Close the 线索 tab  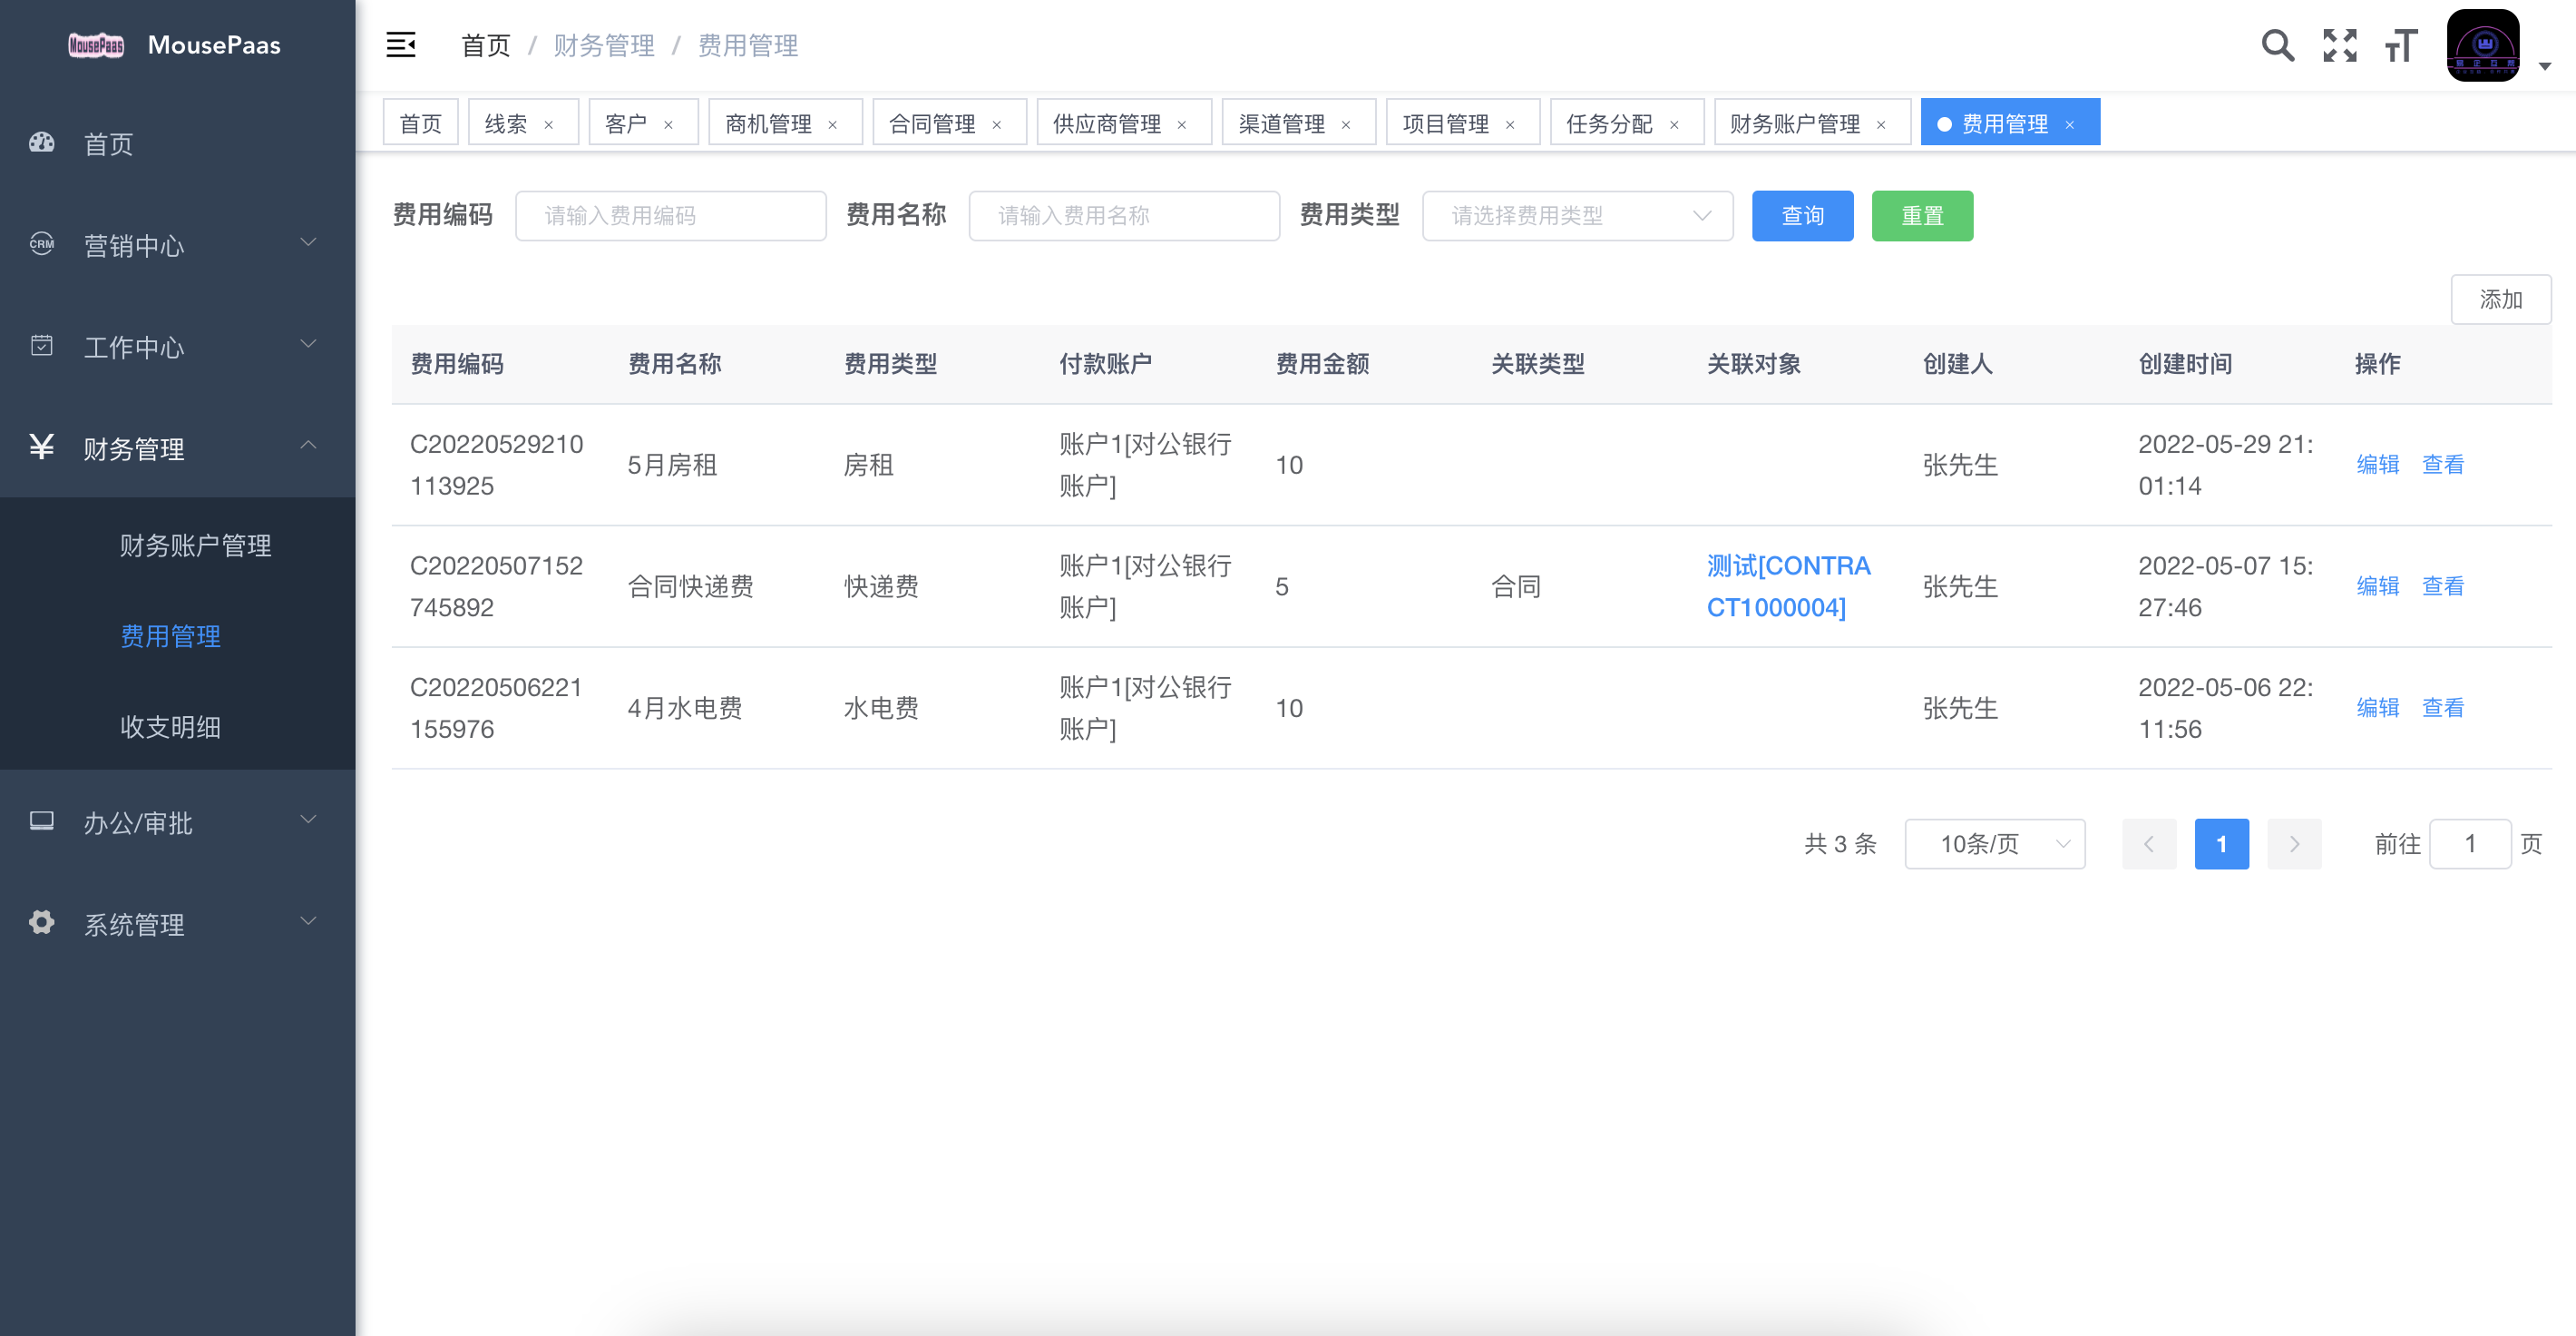[548, 125]
